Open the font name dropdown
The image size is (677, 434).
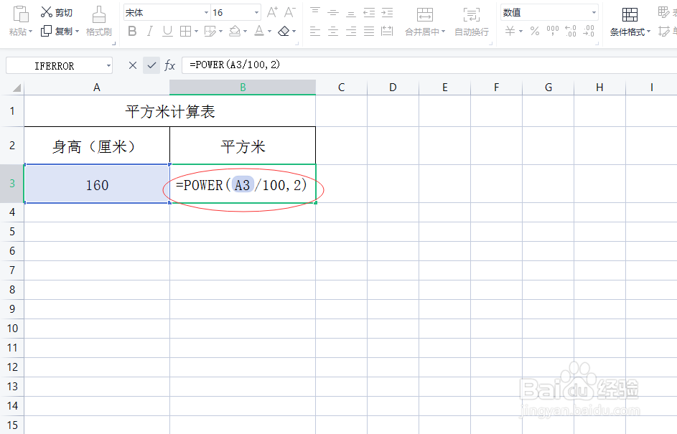205,11
